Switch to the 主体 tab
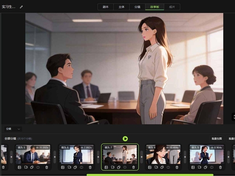235x176 pixels. point(122,7)
